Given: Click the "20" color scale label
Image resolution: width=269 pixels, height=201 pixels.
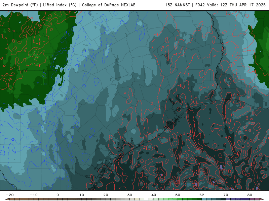Looking at the screenshot, I should pos(106,195).
